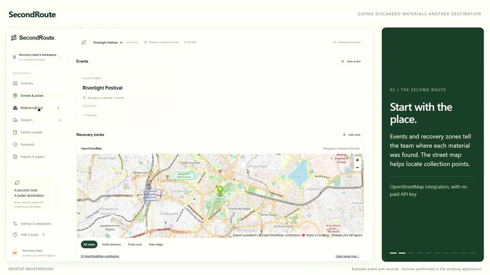Click Report a problem on map
Image resolution: width=490 pixels, height=275 pixels.
[x=244, y=236]
